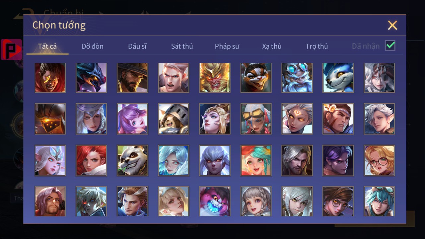Image resolution: width=425 pixels, height=239 pixels.
Task: Choose the blonde girl with round glasses
Action: 379,160
